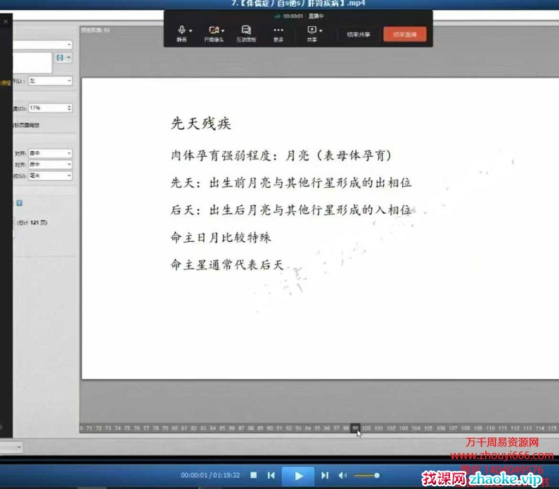Open the interaction panel chat icon
The height and width of the screenshot is (489, 559).
coord(246,31)
